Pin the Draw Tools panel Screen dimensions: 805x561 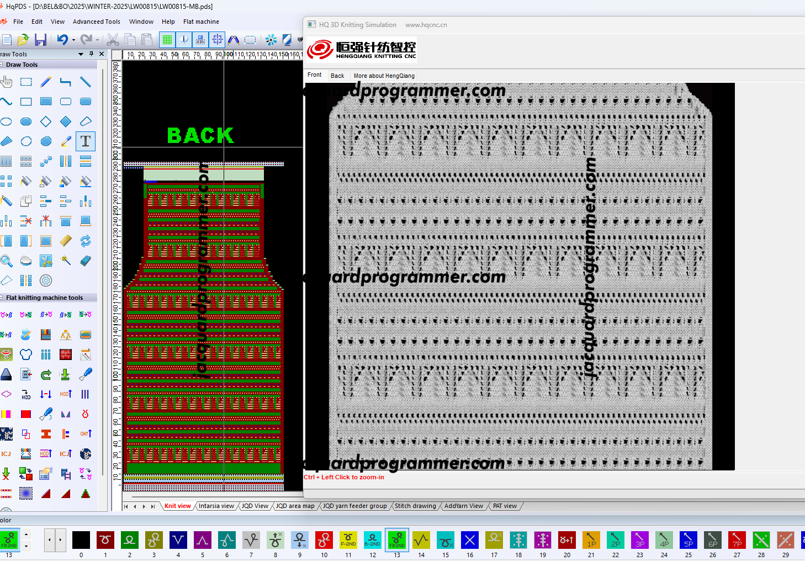coord(91,54)
